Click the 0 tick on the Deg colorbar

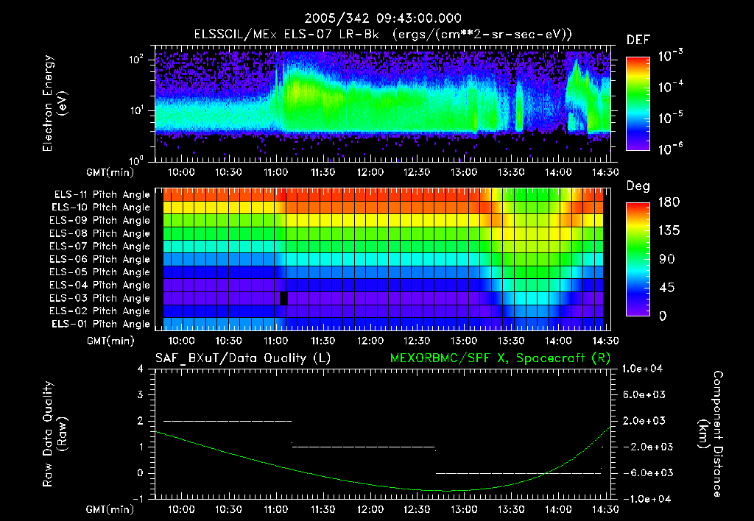click(663, 316)
